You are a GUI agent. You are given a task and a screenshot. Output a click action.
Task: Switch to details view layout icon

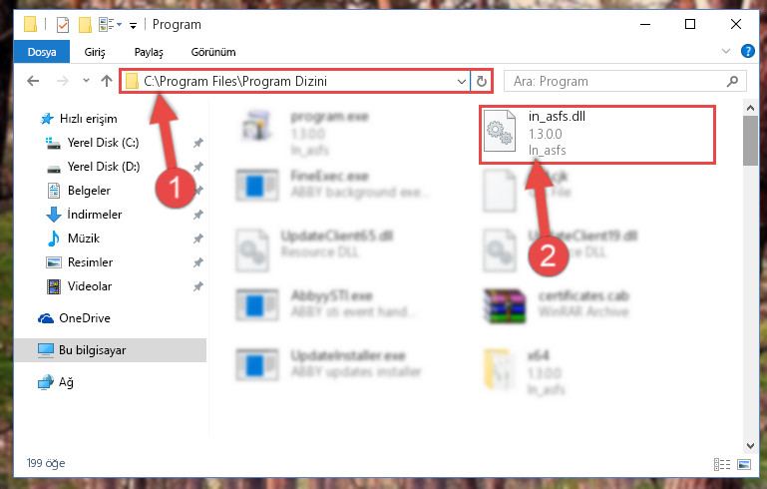click(x=722, y=464)
